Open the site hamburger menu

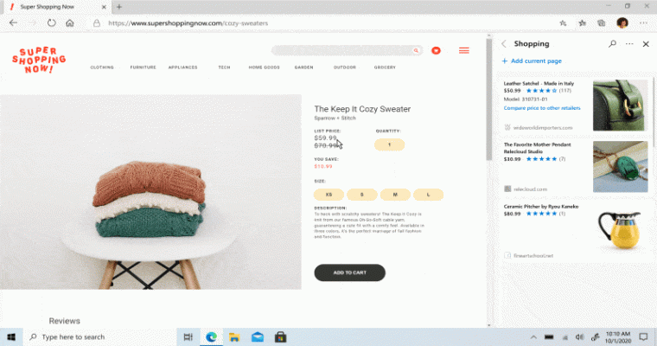[x=464, y=51]
